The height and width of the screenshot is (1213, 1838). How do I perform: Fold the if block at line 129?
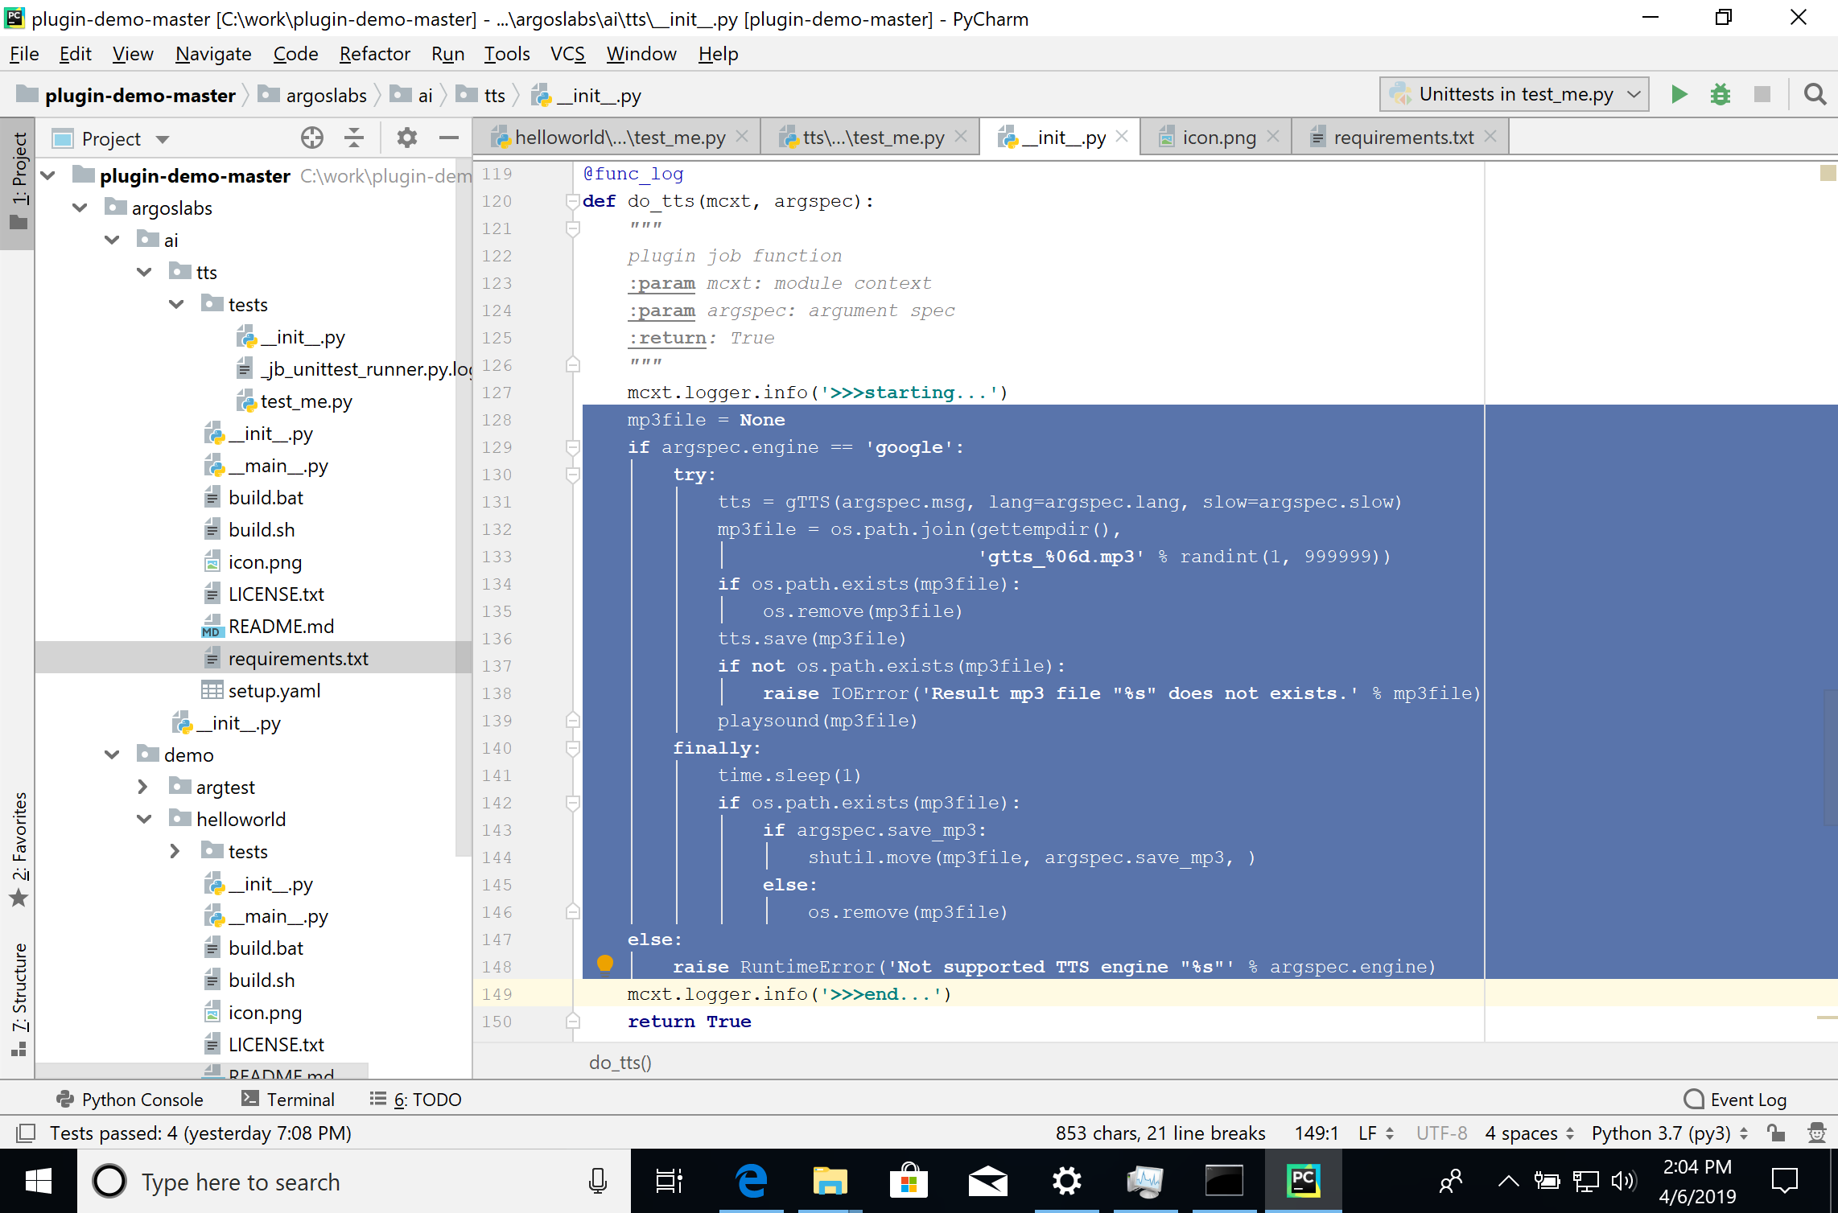572,447
